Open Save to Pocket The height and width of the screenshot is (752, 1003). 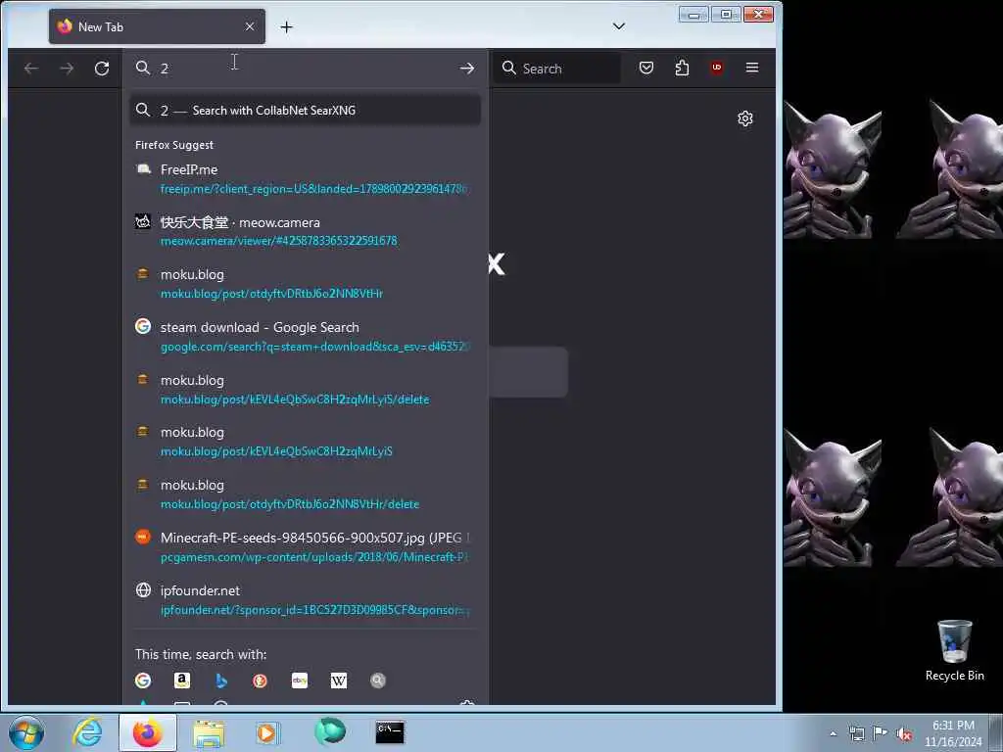click(x=646, y=68)
